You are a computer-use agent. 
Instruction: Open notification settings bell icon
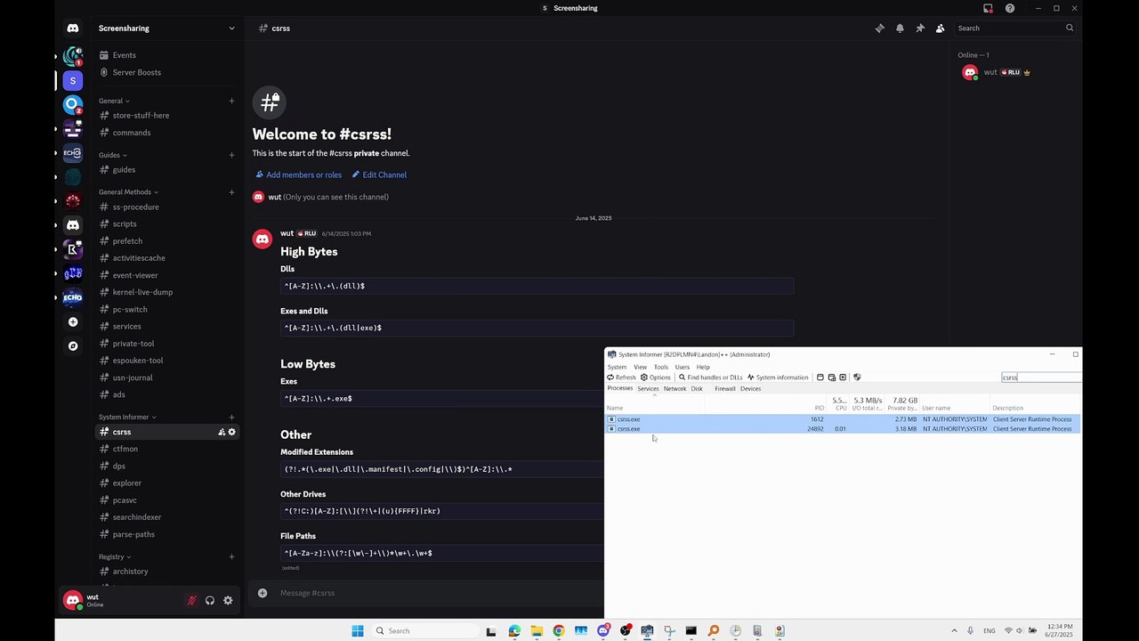[x=900, y=28]
